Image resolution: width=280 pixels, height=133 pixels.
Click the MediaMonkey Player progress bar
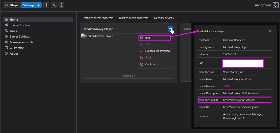128,78
